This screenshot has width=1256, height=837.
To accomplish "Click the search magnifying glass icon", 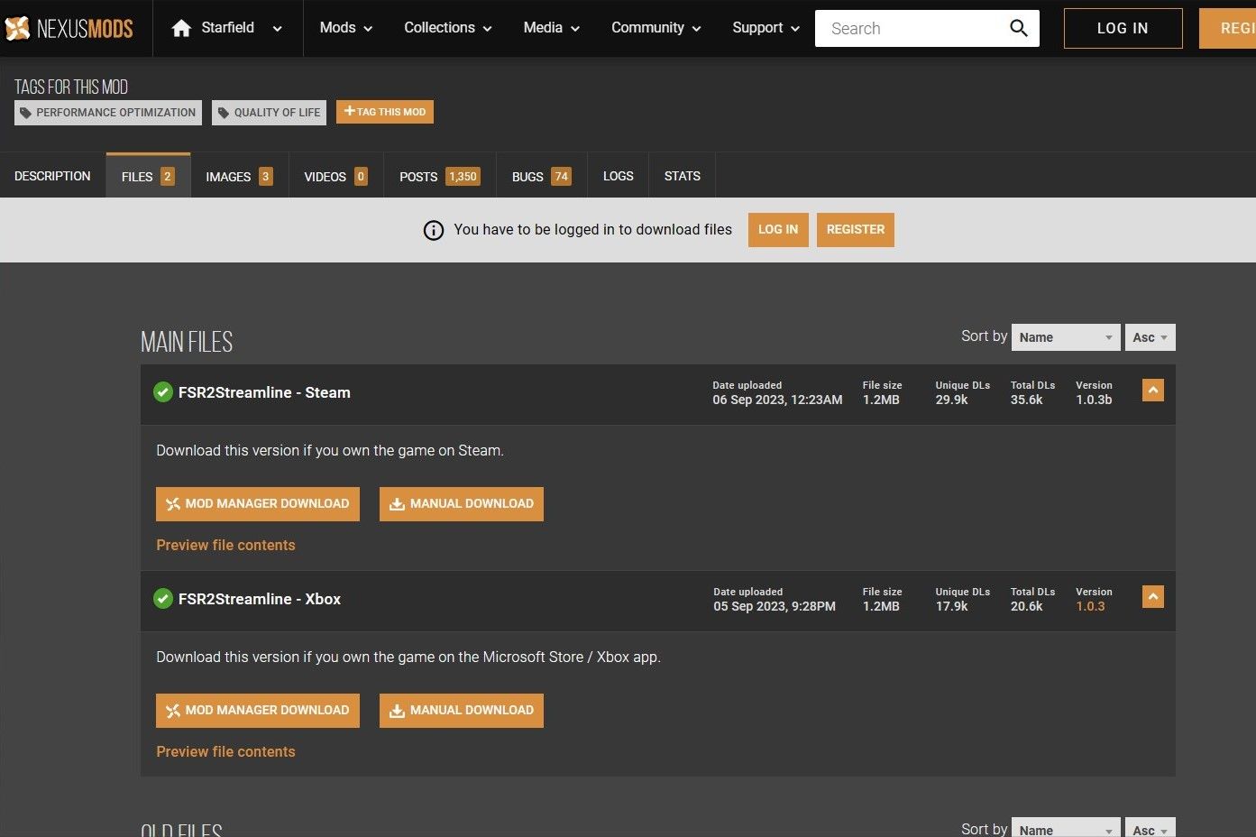I will point(1018,28).
